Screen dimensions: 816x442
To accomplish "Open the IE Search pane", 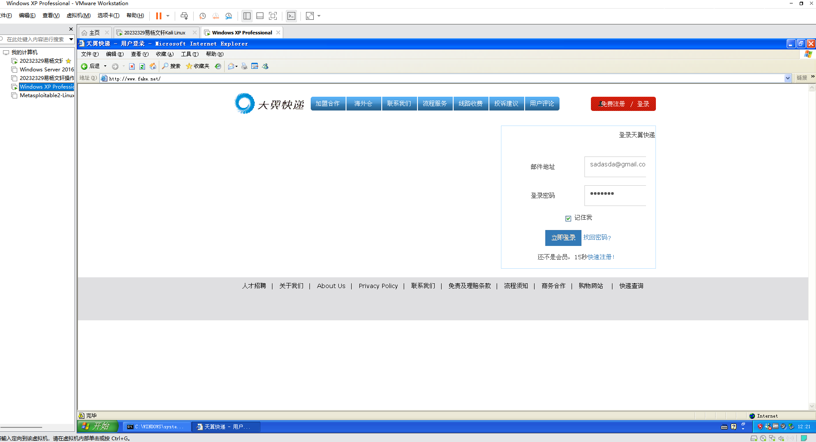I will pyautogui.click(x=171, y=66).
